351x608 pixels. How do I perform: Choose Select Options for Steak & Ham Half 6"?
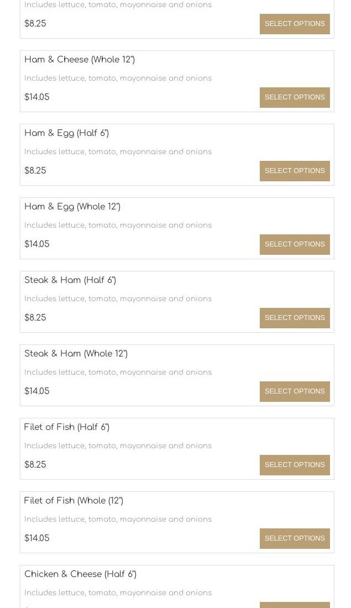(x=295, y=318)
